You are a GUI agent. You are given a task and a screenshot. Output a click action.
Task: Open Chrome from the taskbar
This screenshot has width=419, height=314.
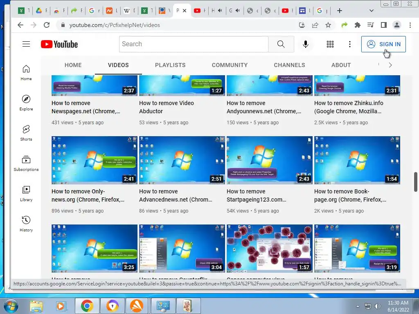click(87, 306)
